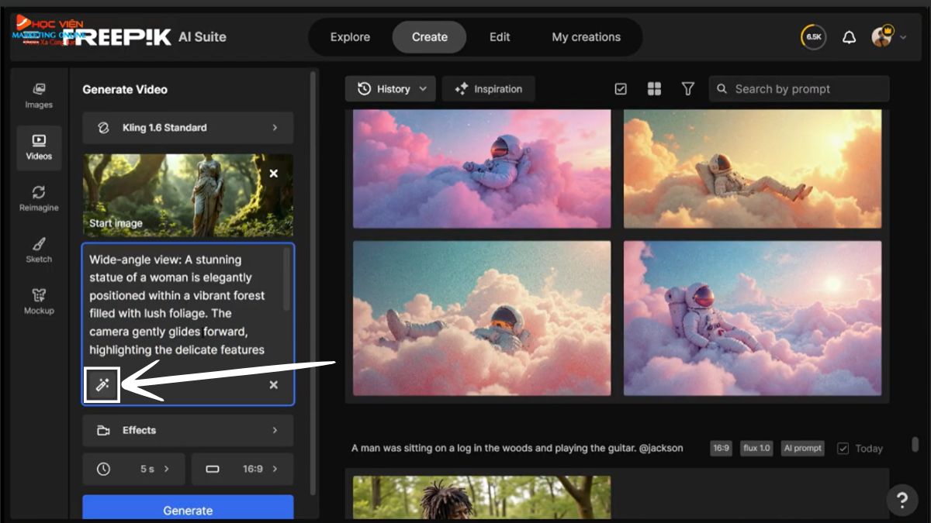The height and width of the screenshot is (523, 931).
Task: Expand the History dropdown chevron
Action: 423,89
